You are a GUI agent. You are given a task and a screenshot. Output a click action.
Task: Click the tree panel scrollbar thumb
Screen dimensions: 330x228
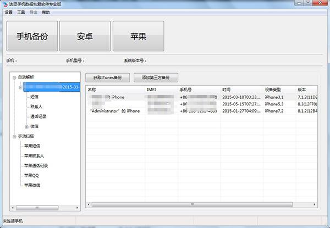37,208
